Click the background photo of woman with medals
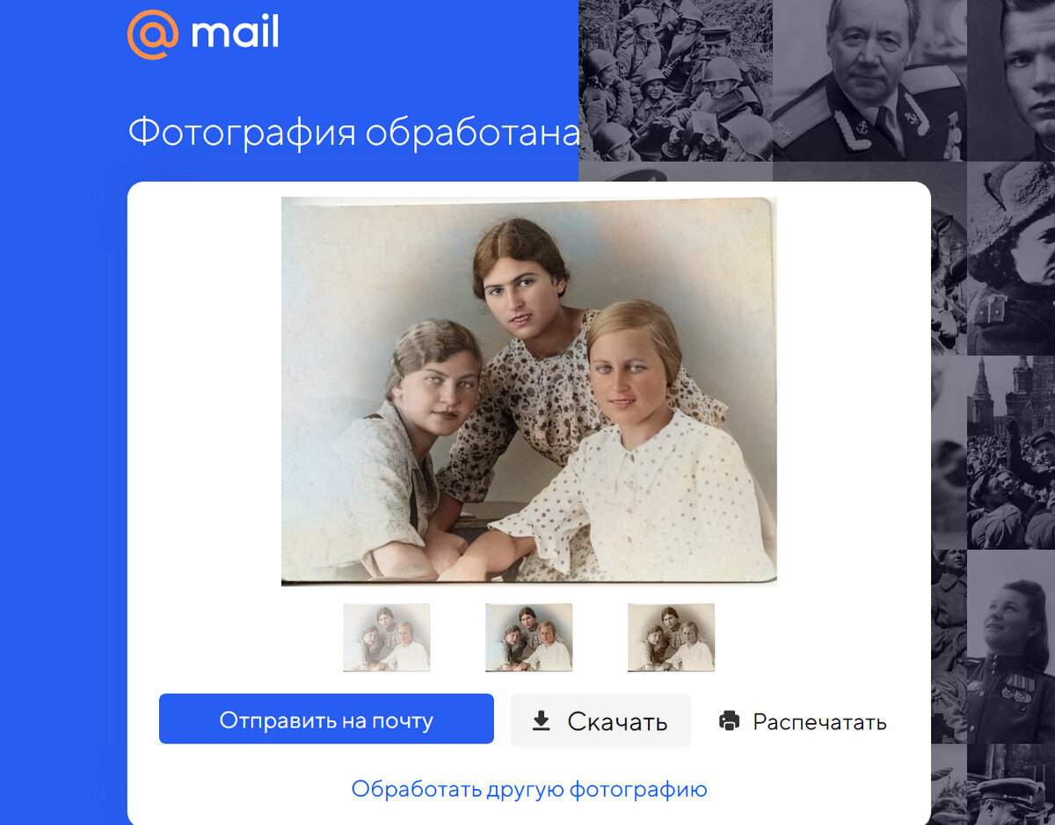Screen dimensions: 1055x825 pyautogui.click(x=1011, y=647)
